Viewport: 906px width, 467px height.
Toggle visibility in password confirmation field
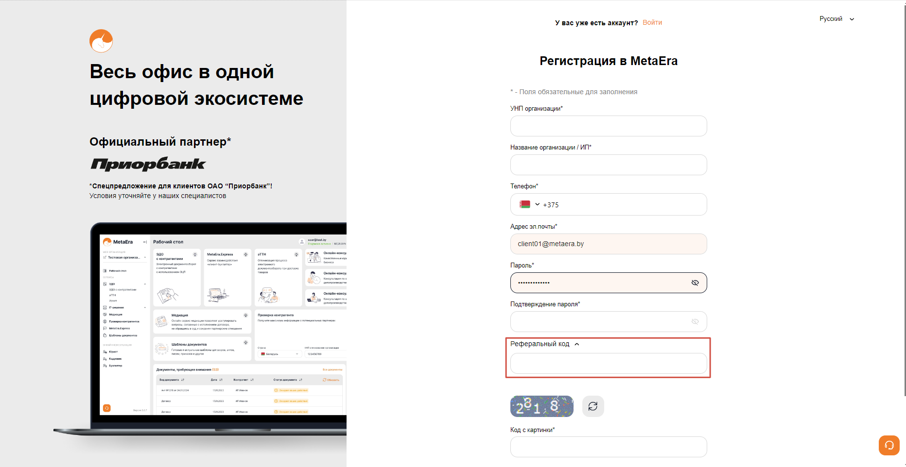(695, 321)
